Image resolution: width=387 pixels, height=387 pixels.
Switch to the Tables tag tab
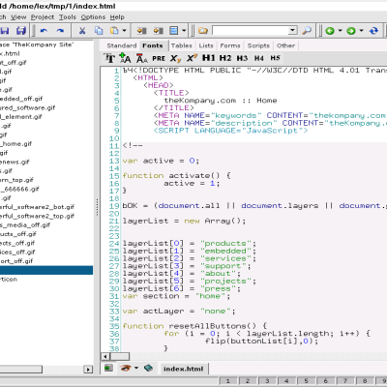click(x=182, y=45)
